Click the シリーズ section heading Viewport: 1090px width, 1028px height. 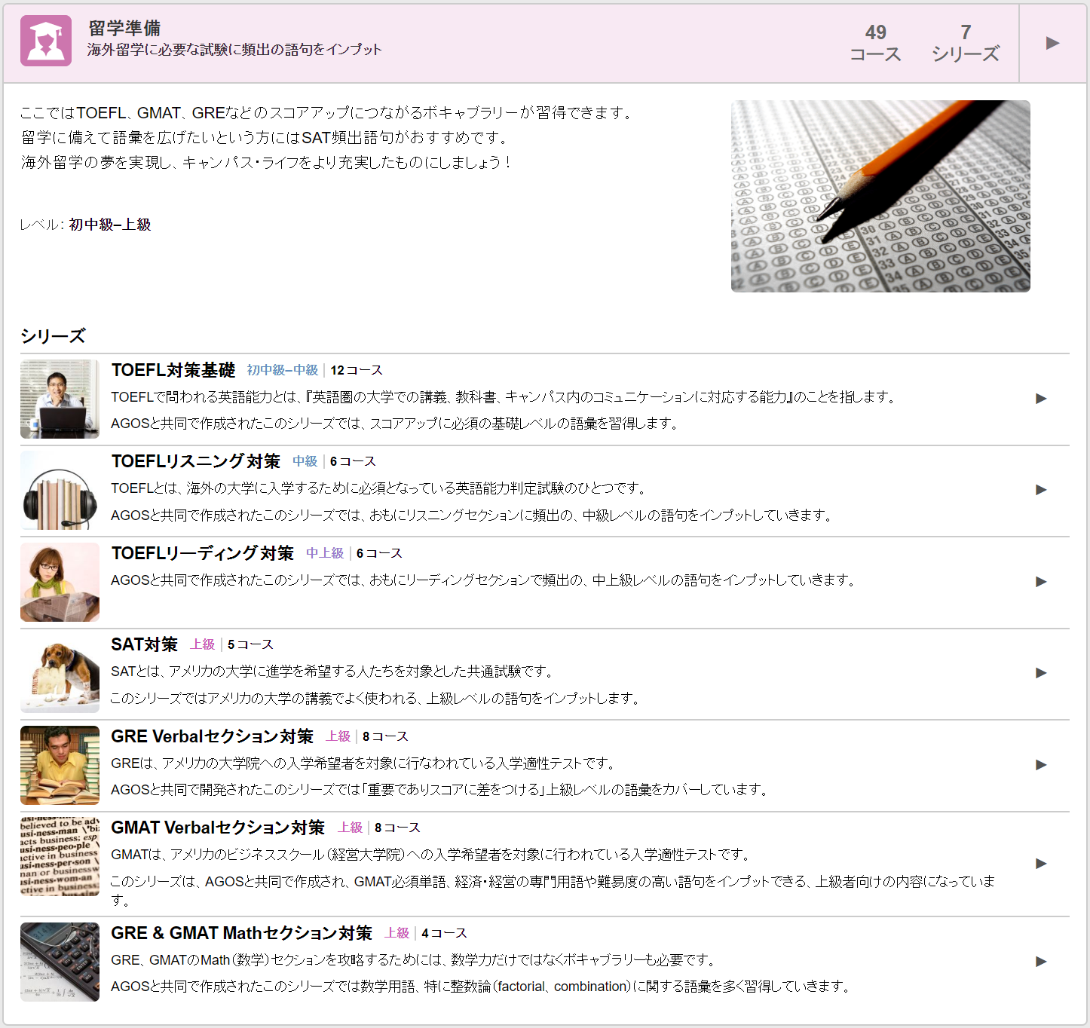(x=53, y=336)
